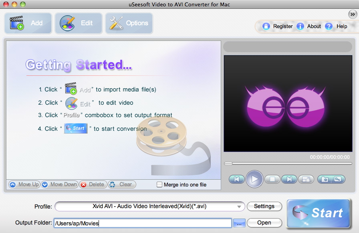Viewport: 359px width, 233px height.
Task: Move the selected item down
Action: [x=60, y=184]
